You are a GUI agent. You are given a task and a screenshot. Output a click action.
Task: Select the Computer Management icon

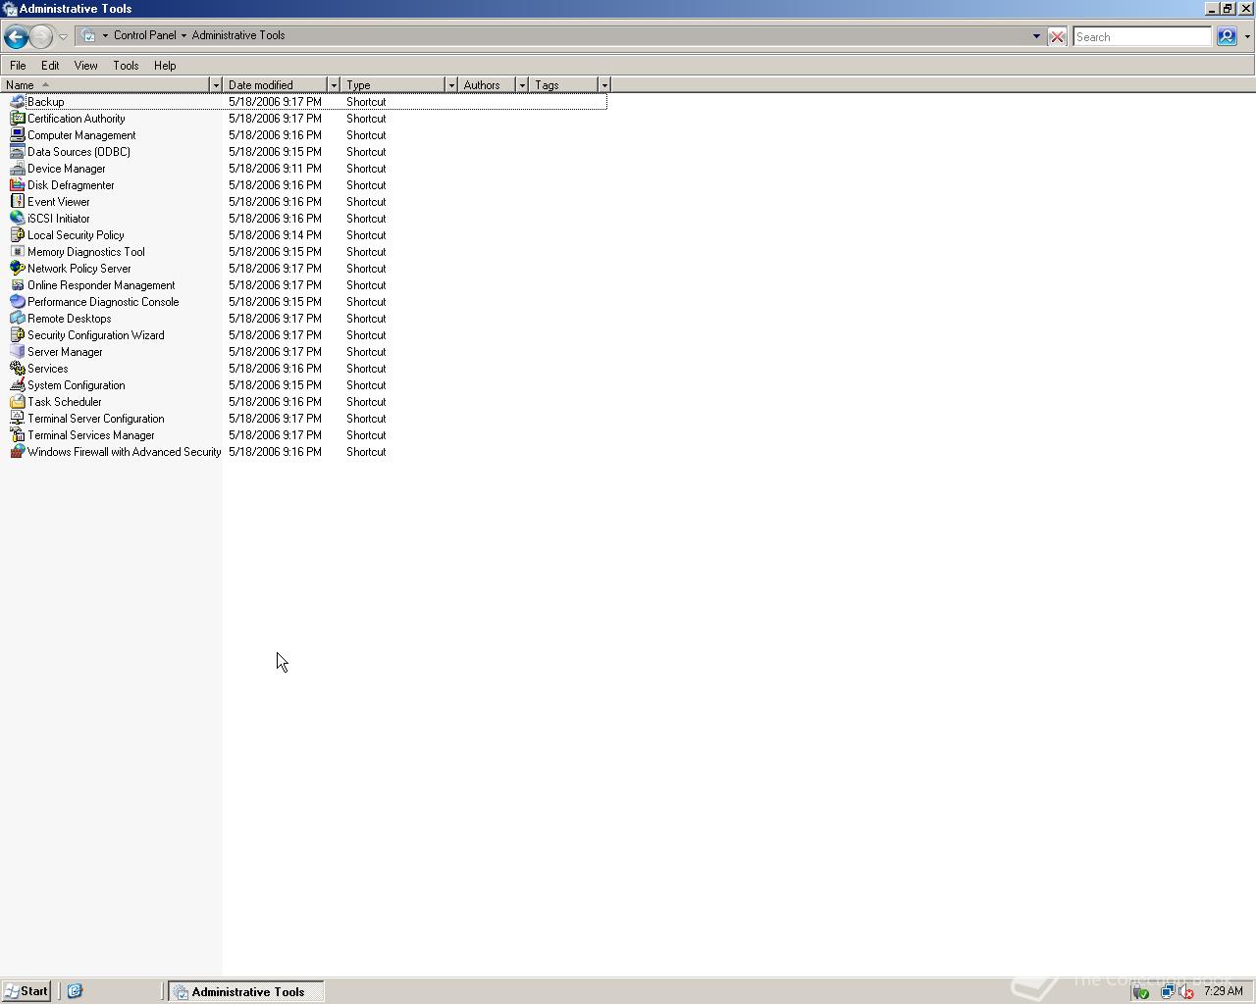tap(17, 135)
